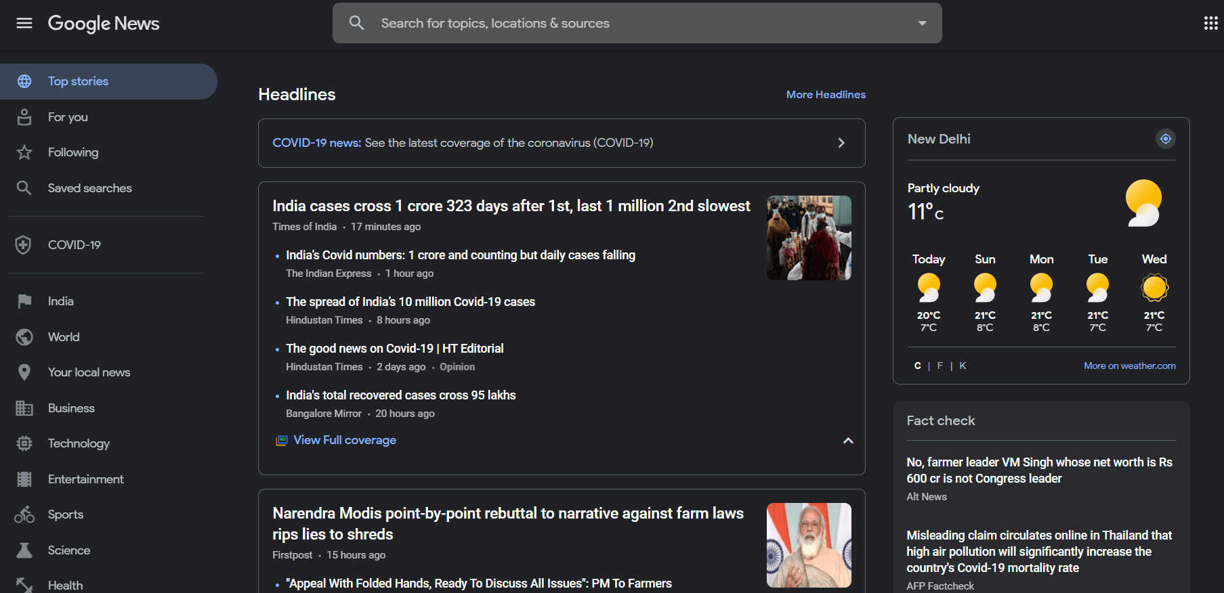The height and width of the screenshot is (593, 1224).
Task: Click the Entertainment film icon
Action: coord(24,479)
